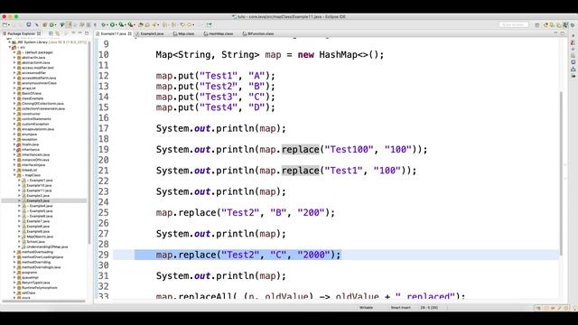The width and height of the screenshot is (578, 325).
Task: Select the programs package in Package Explorer
Action: 29,273
